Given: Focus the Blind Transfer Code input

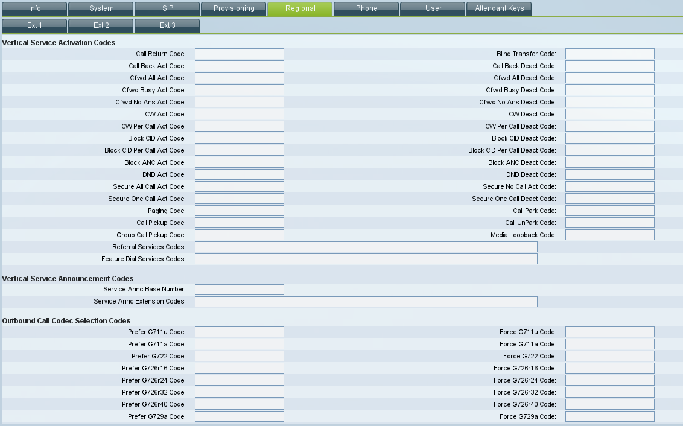Looking at the screenshot, I should click(609, 54).
